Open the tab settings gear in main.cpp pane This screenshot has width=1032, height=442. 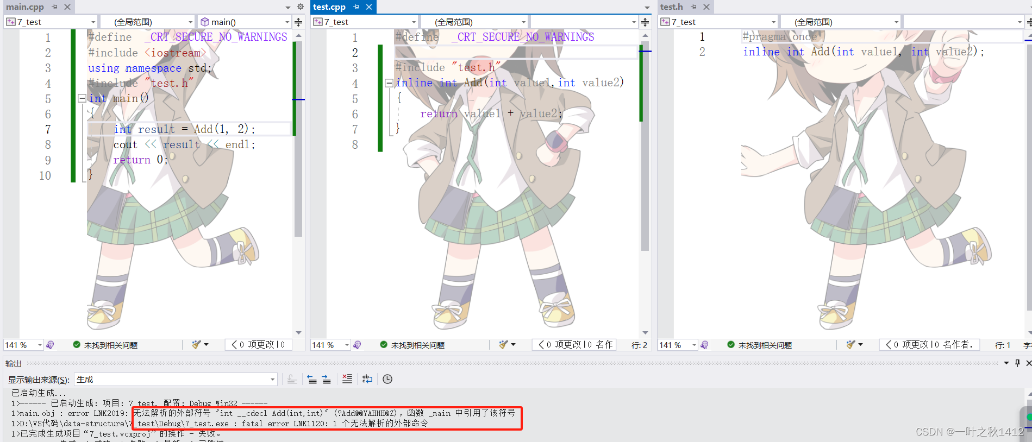tap(301, 7)
